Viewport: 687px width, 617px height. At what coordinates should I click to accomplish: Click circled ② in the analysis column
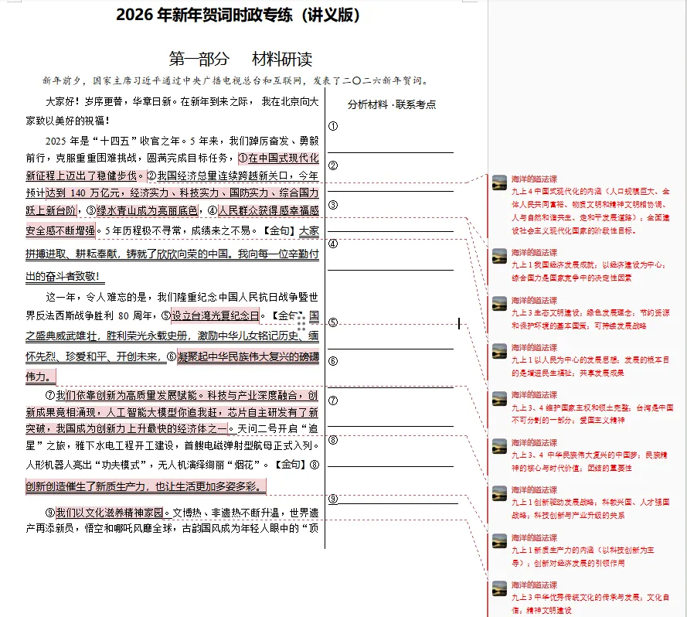click(333, 165)
